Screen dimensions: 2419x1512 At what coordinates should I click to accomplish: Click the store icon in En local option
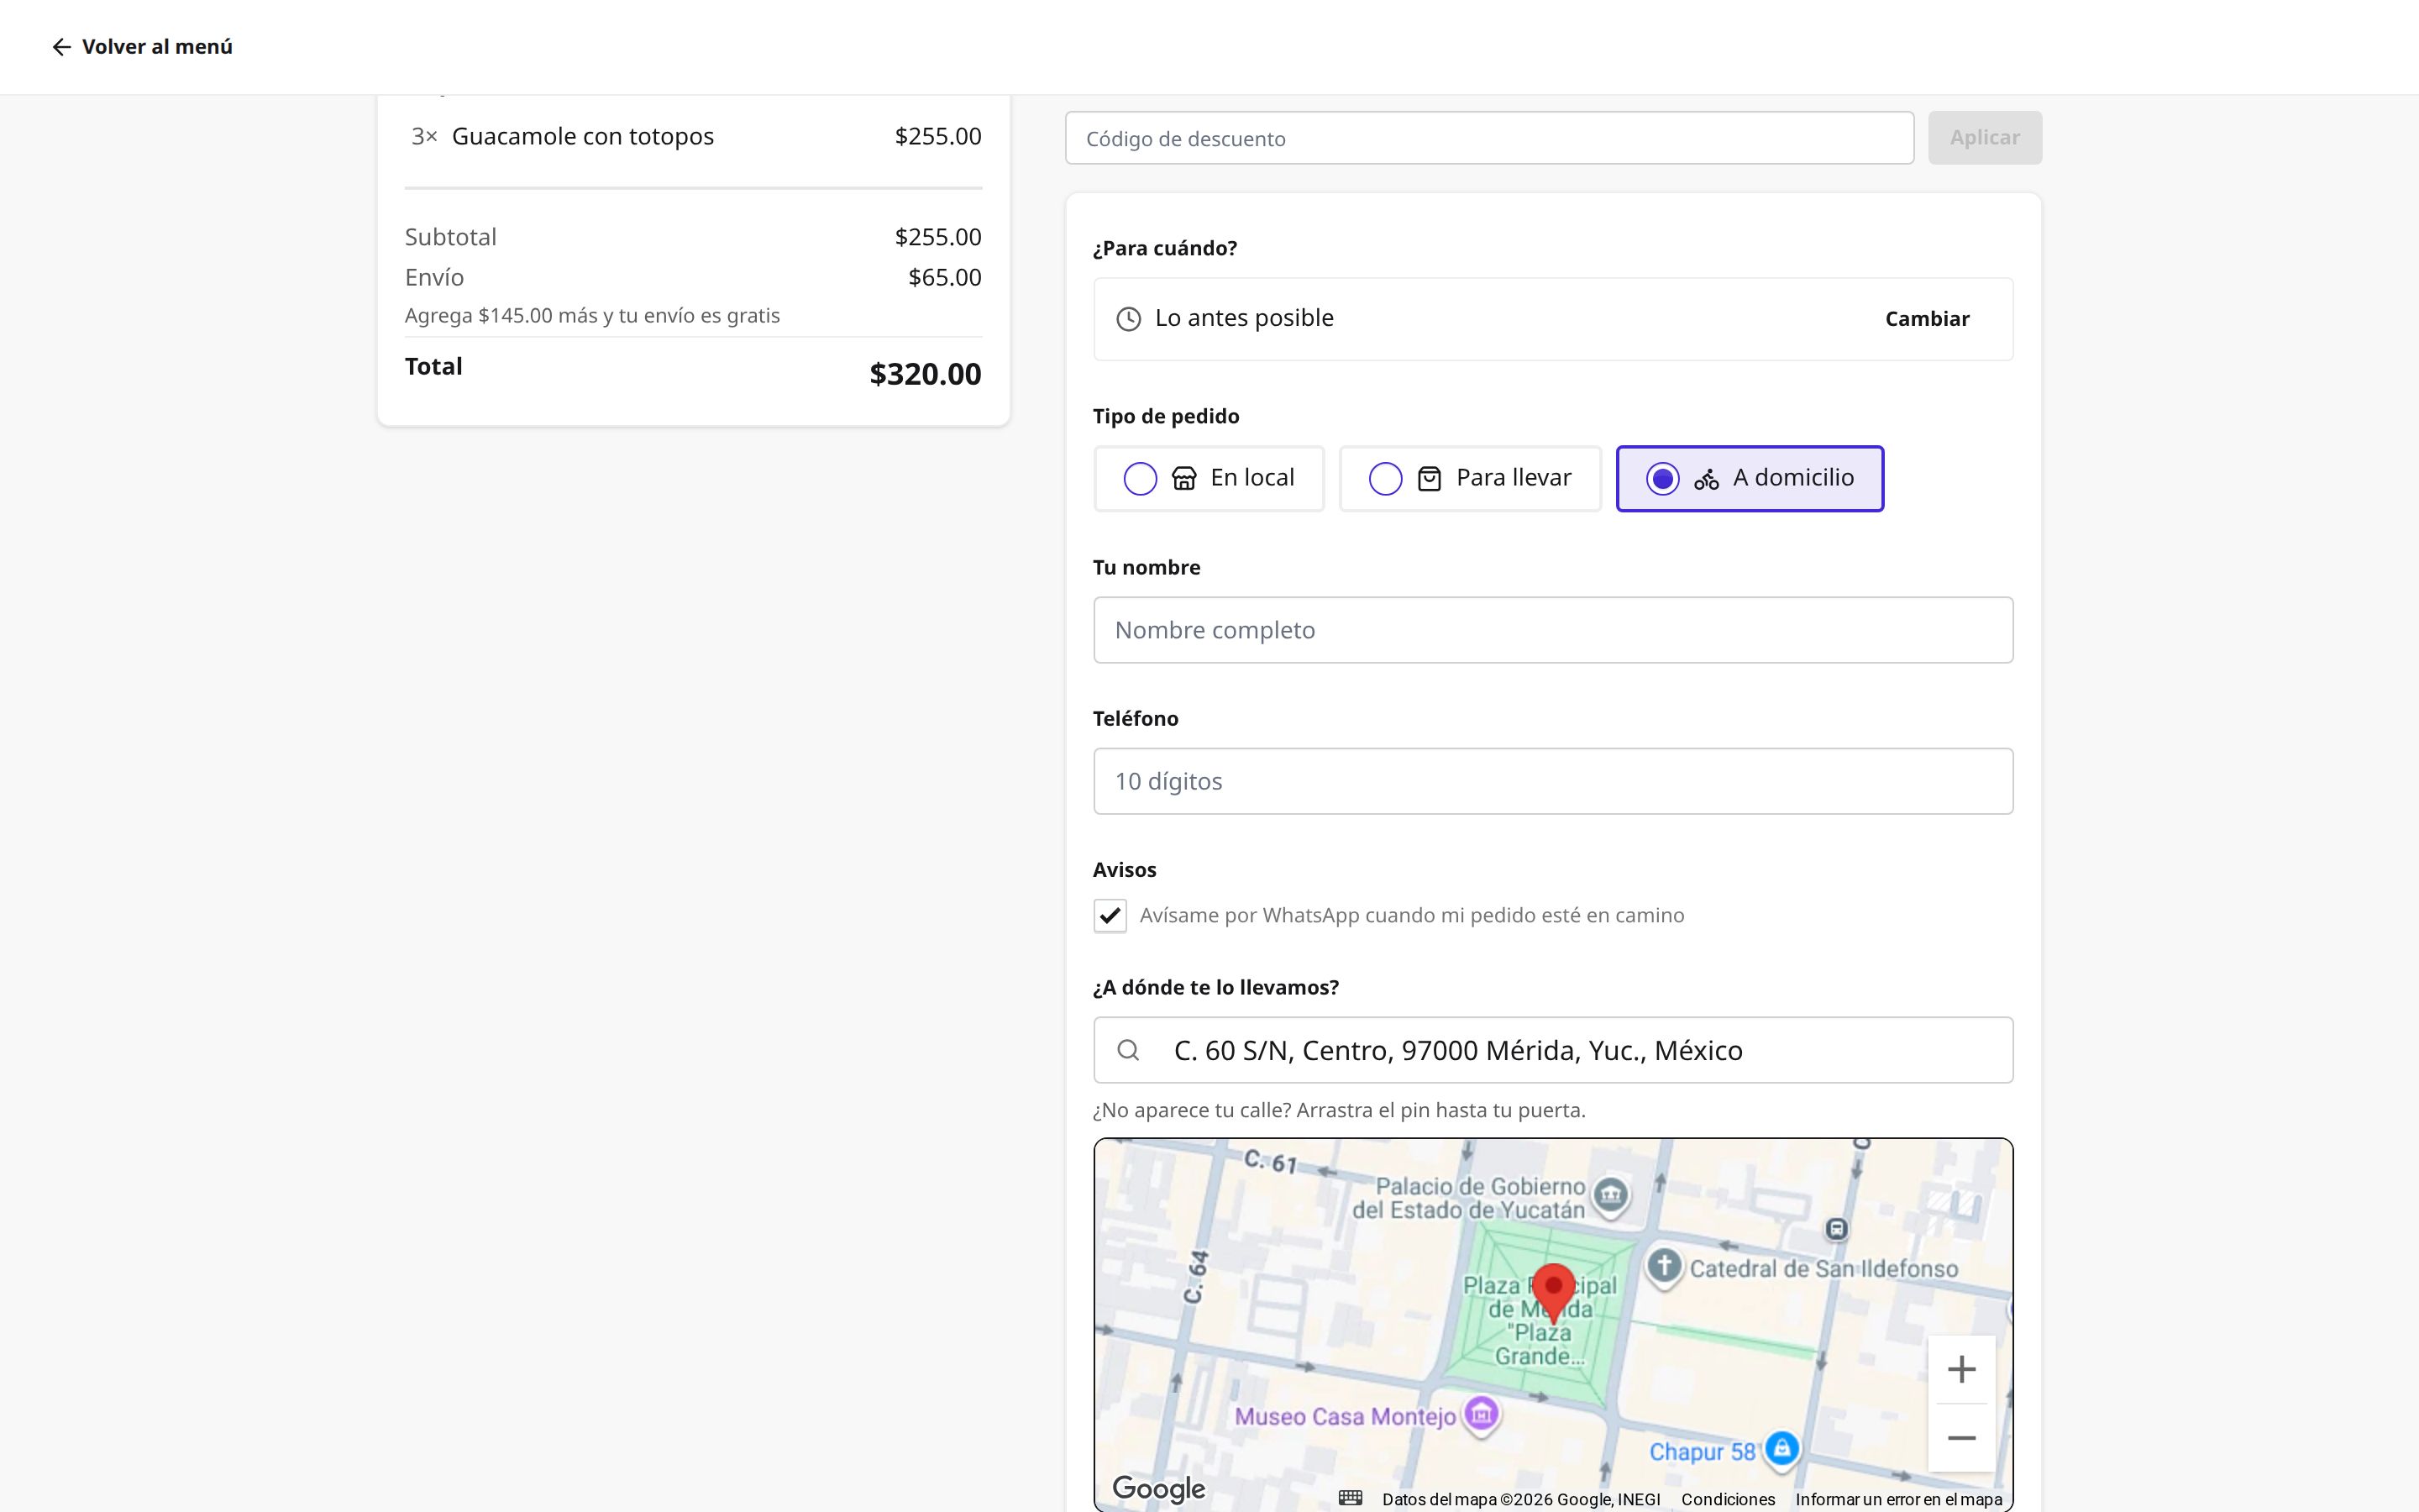(x=1184, y=479)
